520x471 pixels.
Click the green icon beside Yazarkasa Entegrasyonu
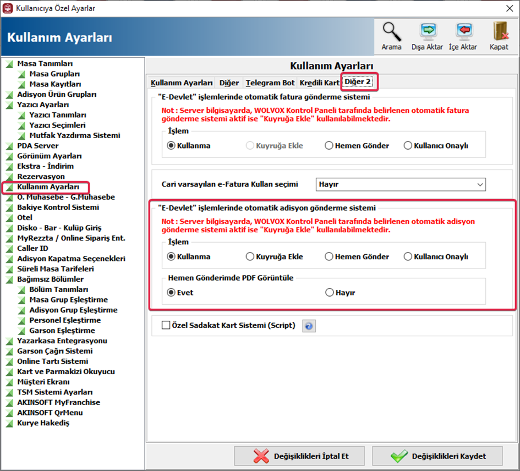9,341
